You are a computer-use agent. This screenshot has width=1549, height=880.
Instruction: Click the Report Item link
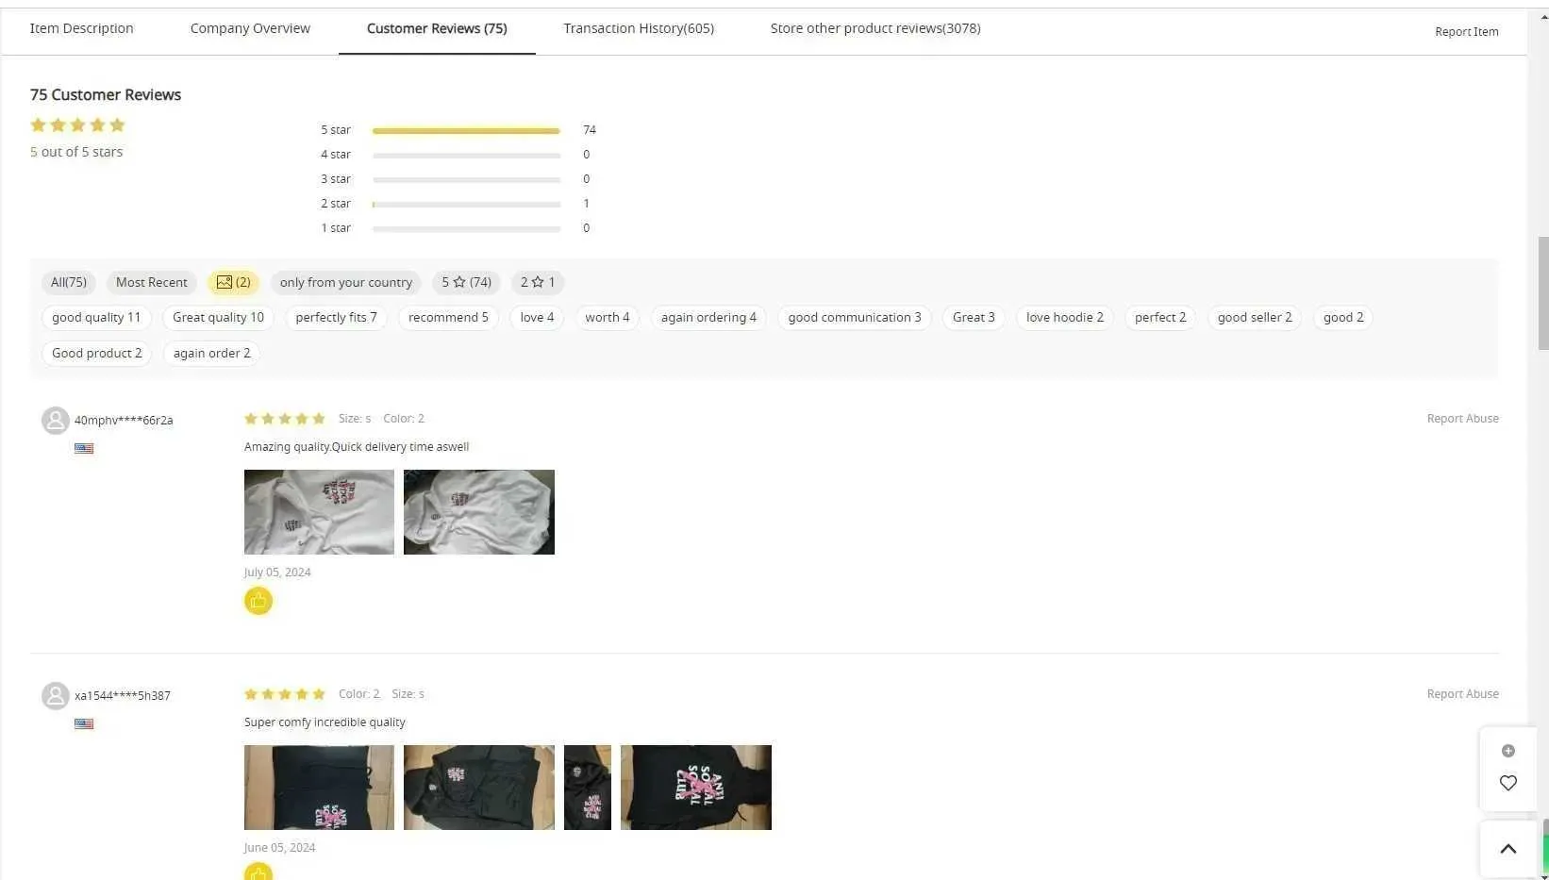1466,32
